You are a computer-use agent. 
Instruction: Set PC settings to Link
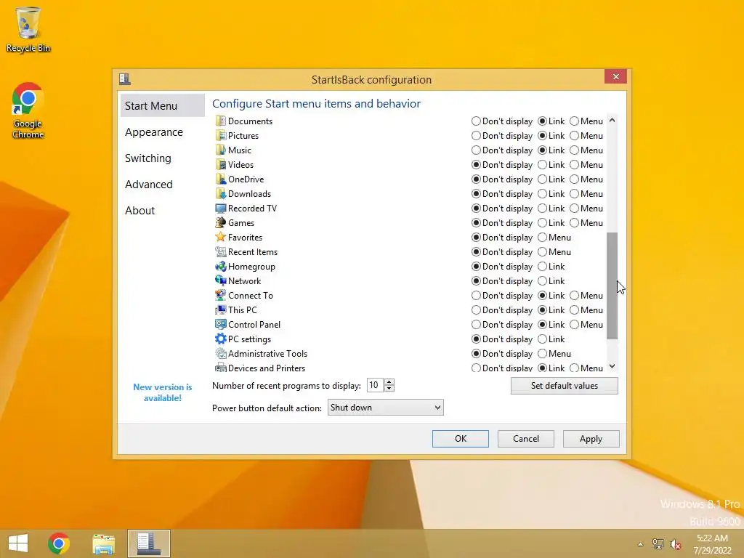[542, 339]
